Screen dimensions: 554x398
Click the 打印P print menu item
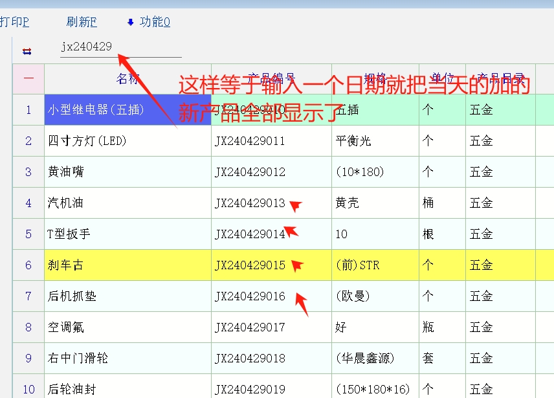point(14,22)
